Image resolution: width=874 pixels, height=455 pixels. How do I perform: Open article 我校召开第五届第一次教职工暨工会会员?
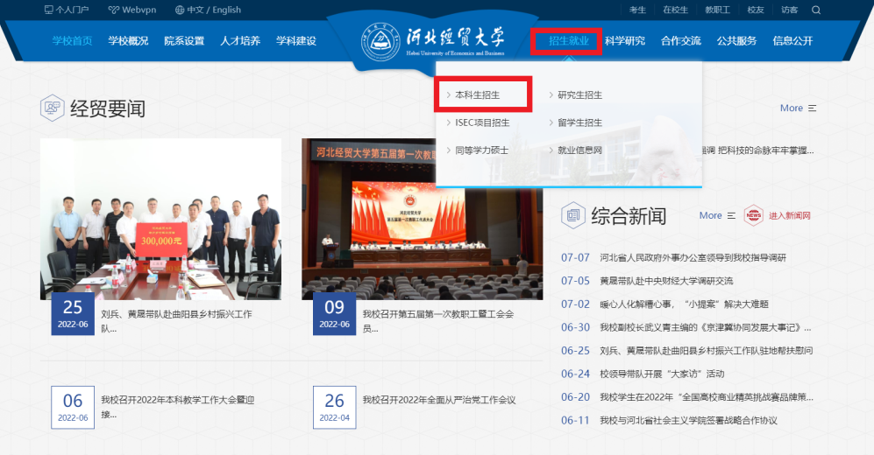click(438, 321)
